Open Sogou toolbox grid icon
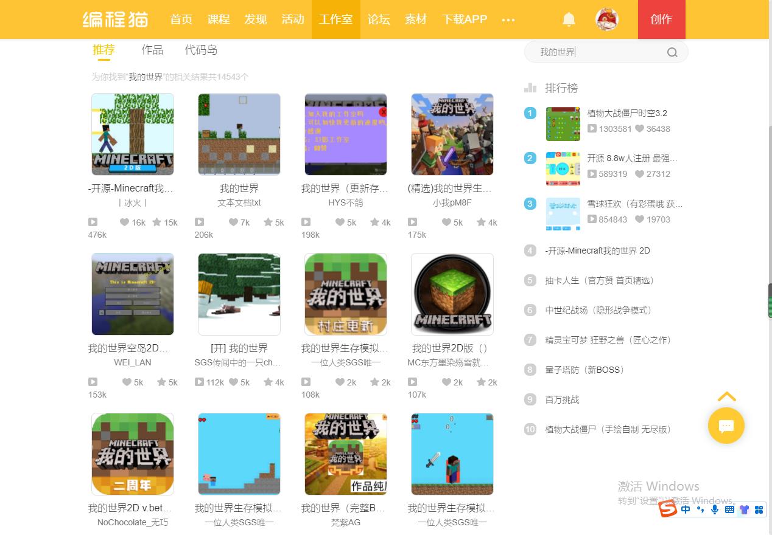This screenshot has width=772, height=535. click(x=759, y=509)
